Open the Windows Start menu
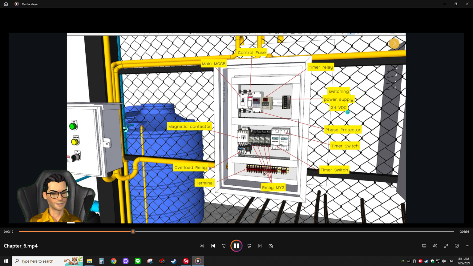Viewport: 473px width, 266px height. 6,261
